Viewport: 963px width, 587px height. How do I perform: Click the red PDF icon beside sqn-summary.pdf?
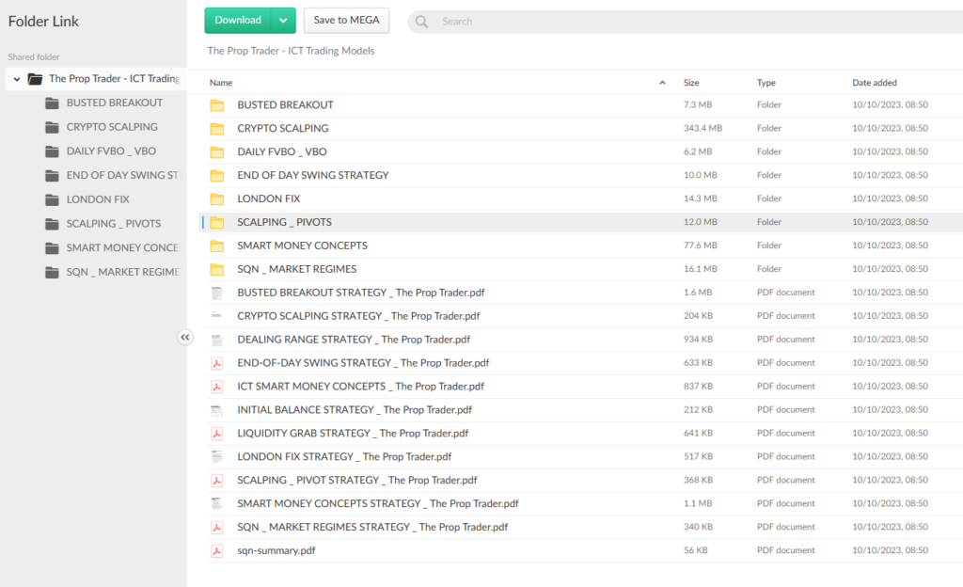coord(216,550)
